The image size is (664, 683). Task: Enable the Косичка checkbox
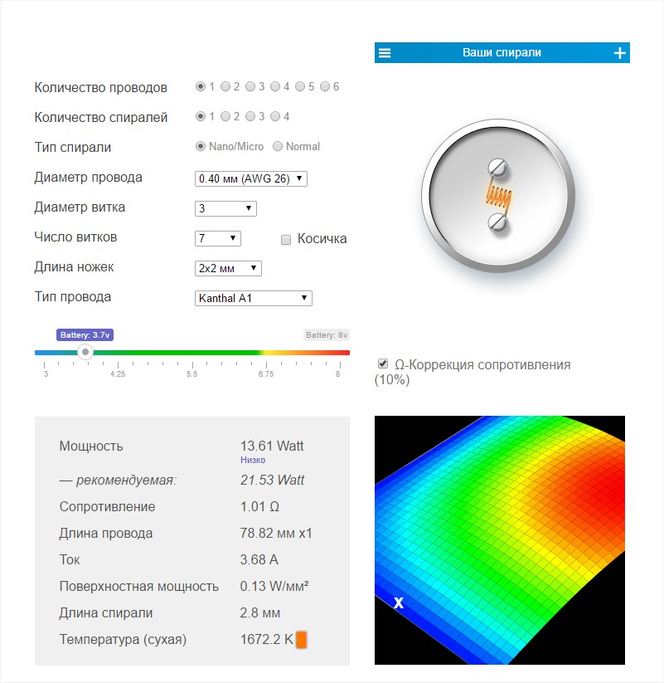coord(286,240)
